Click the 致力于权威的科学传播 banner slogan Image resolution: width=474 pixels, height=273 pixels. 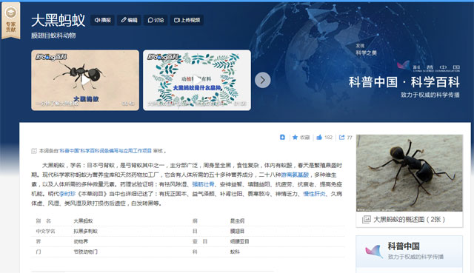click(430, 95)
